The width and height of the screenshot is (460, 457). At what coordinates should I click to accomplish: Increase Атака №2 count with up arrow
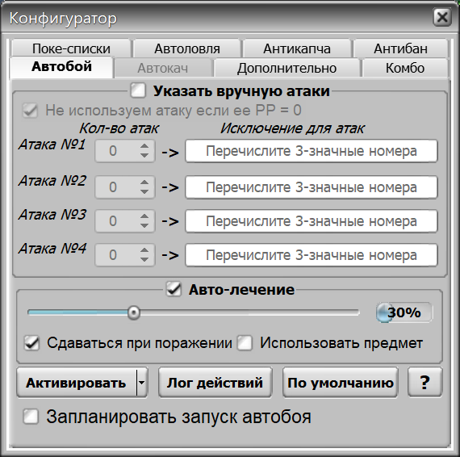click(x=144, y=182)
